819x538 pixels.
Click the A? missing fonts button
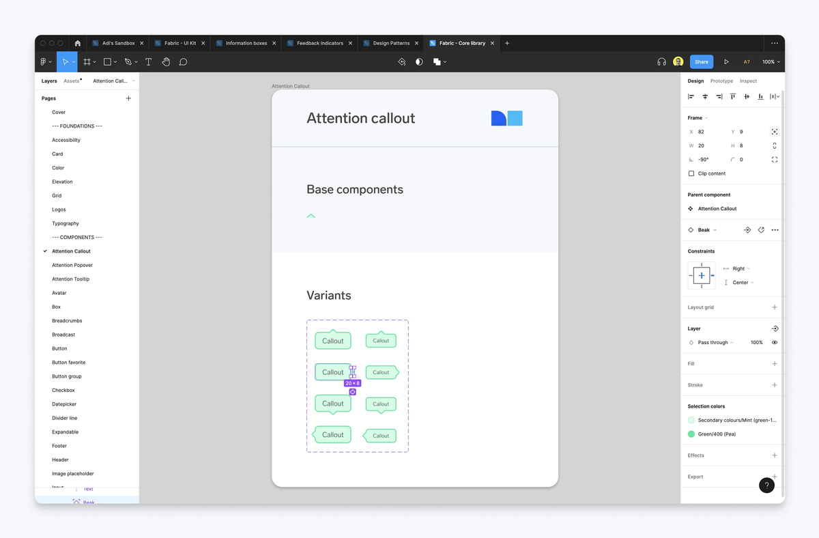pyautogui.click(x=747, y=61)
